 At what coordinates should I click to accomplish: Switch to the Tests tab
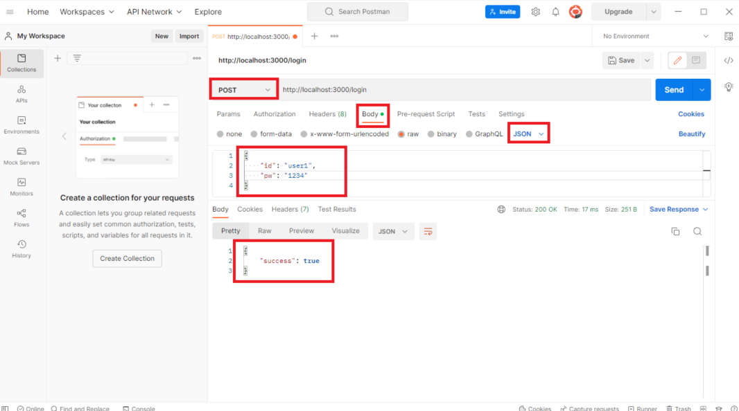pos(476,113)
